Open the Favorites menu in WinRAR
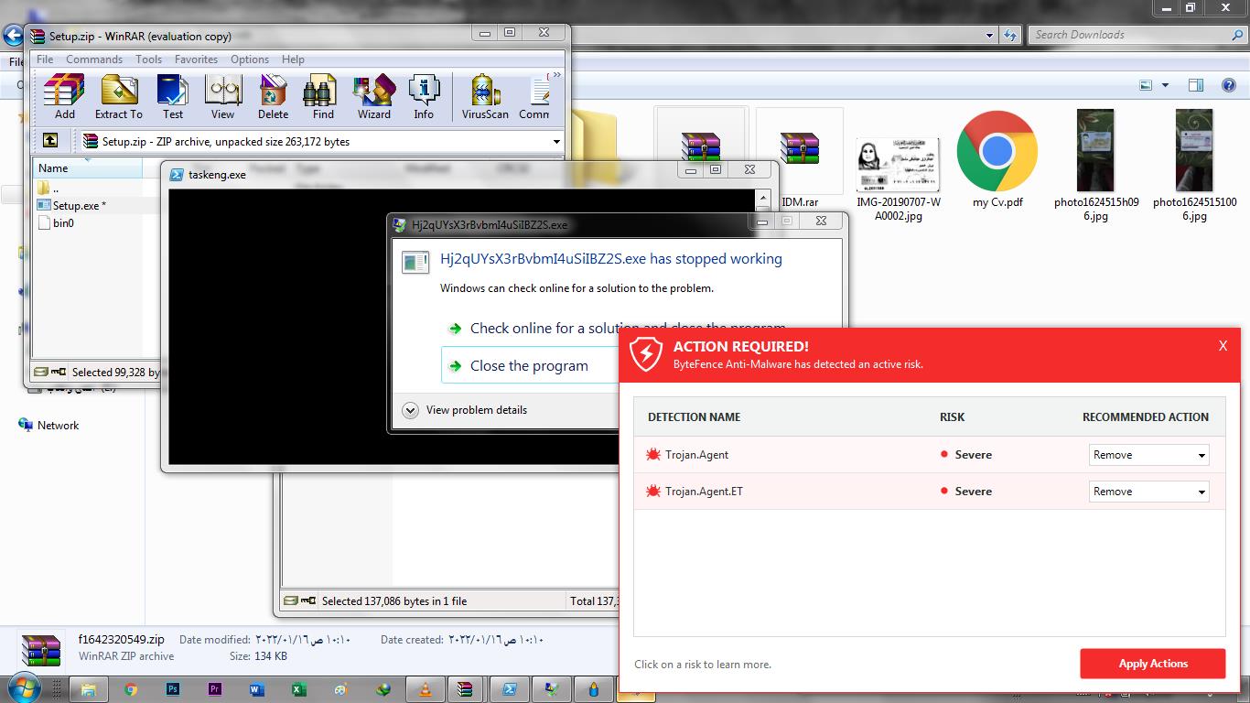Viewport: 1250px width, 703px height. tap(196, 59)
